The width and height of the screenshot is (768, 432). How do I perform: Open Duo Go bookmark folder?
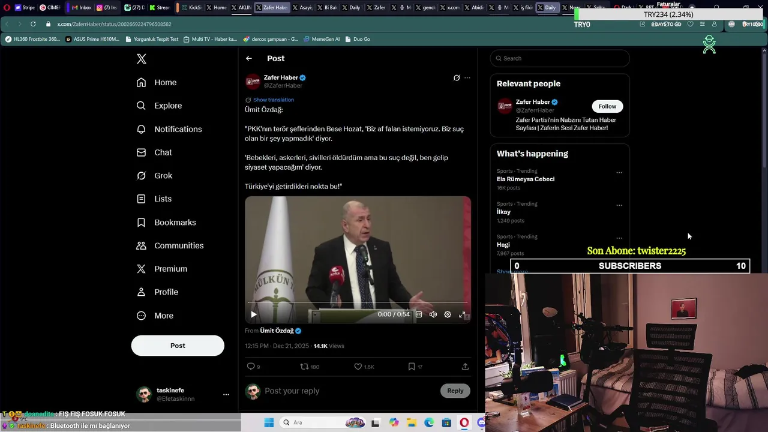pos(358,39)
